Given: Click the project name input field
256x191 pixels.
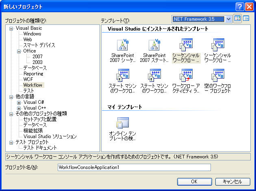Looking at the screenshot, I should (x=134, y=167).
